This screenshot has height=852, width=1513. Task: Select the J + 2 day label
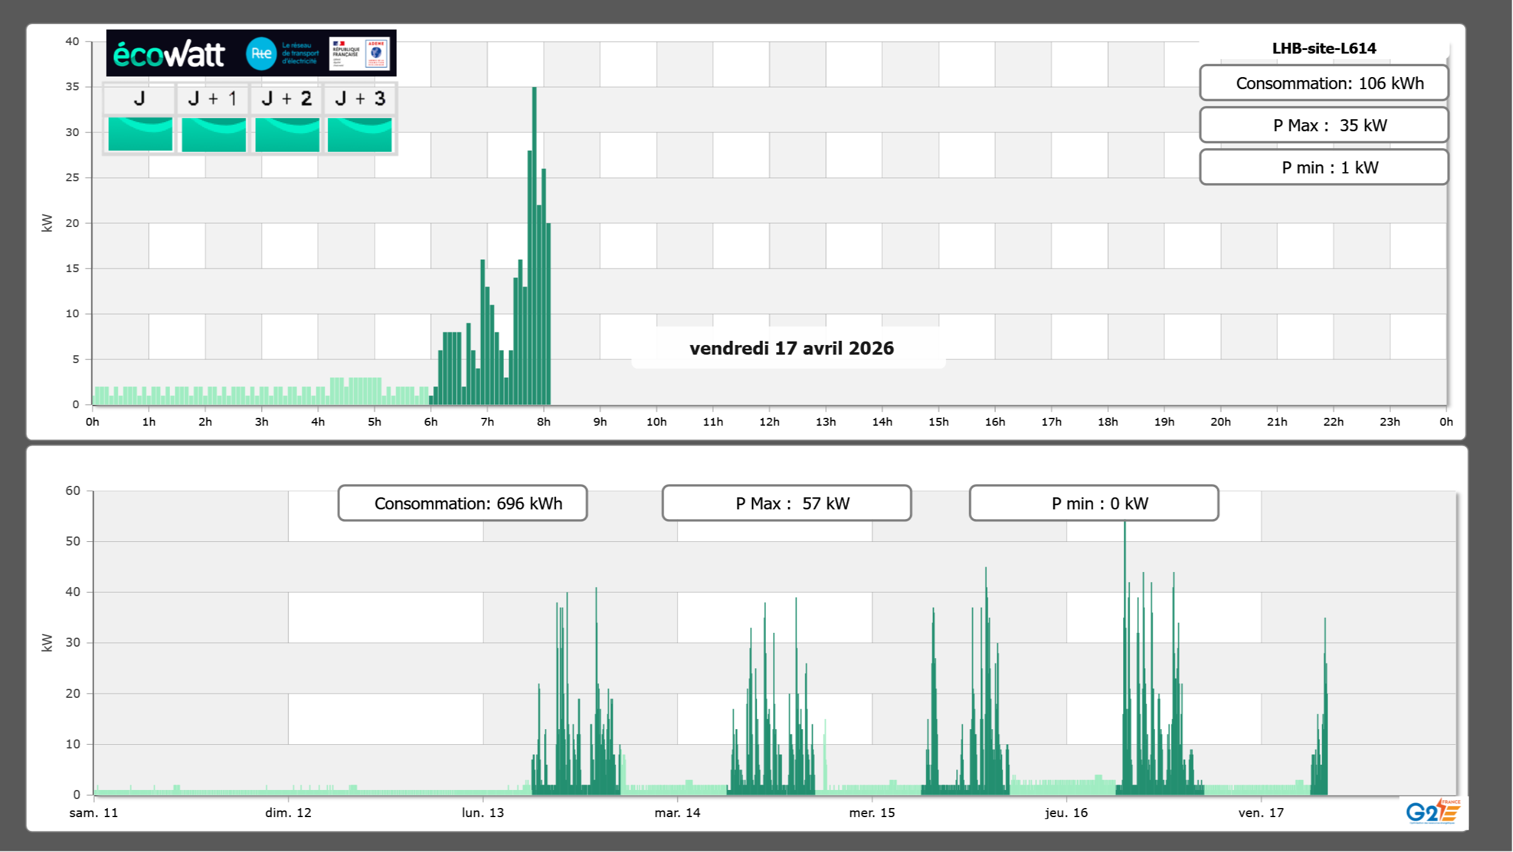coord(286,99)
